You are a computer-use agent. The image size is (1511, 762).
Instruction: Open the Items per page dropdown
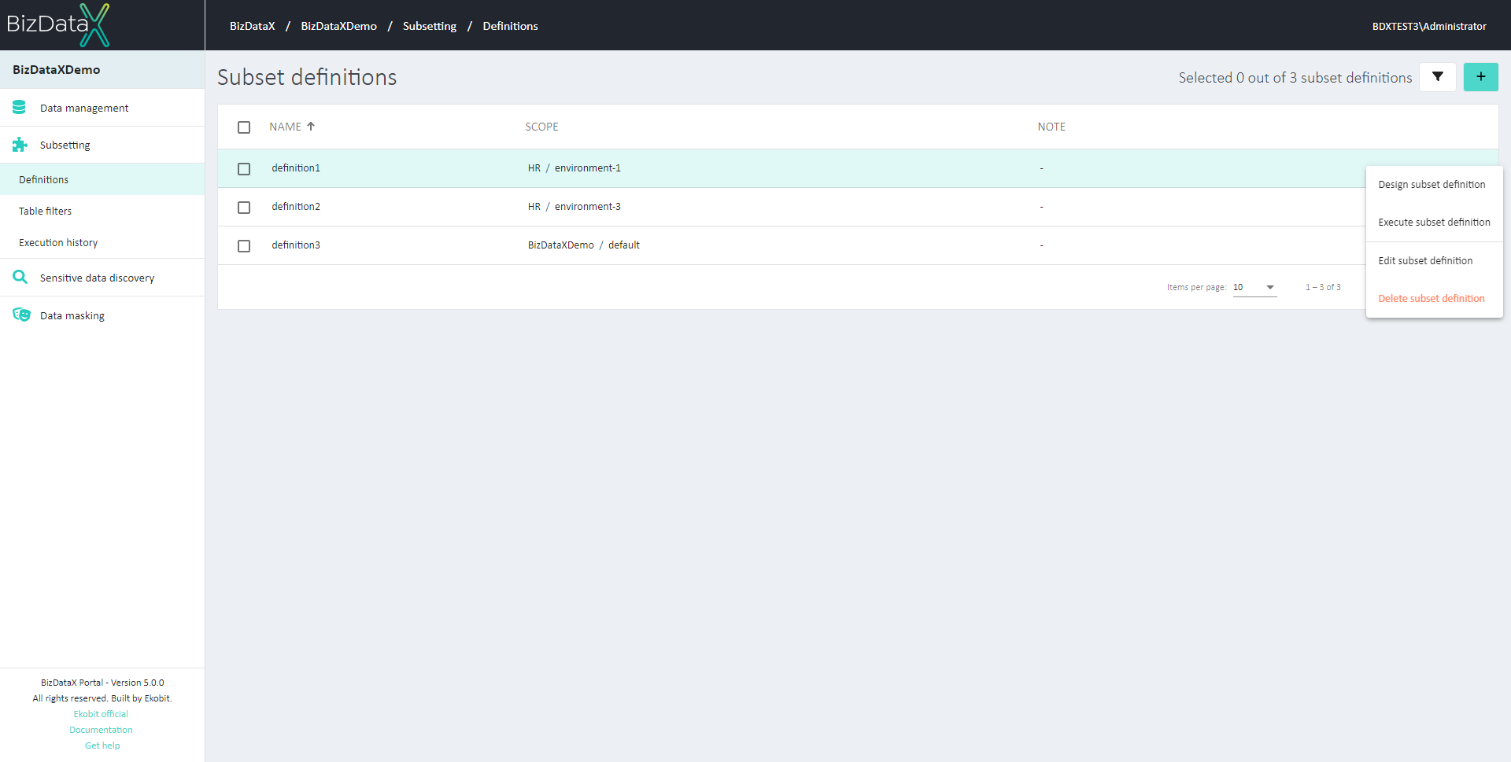pyautogui.click(x=1254, y=288)
